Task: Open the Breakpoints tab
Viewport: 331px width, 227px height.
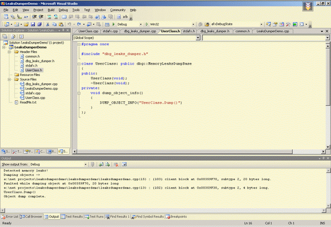Action: point(177,217)
